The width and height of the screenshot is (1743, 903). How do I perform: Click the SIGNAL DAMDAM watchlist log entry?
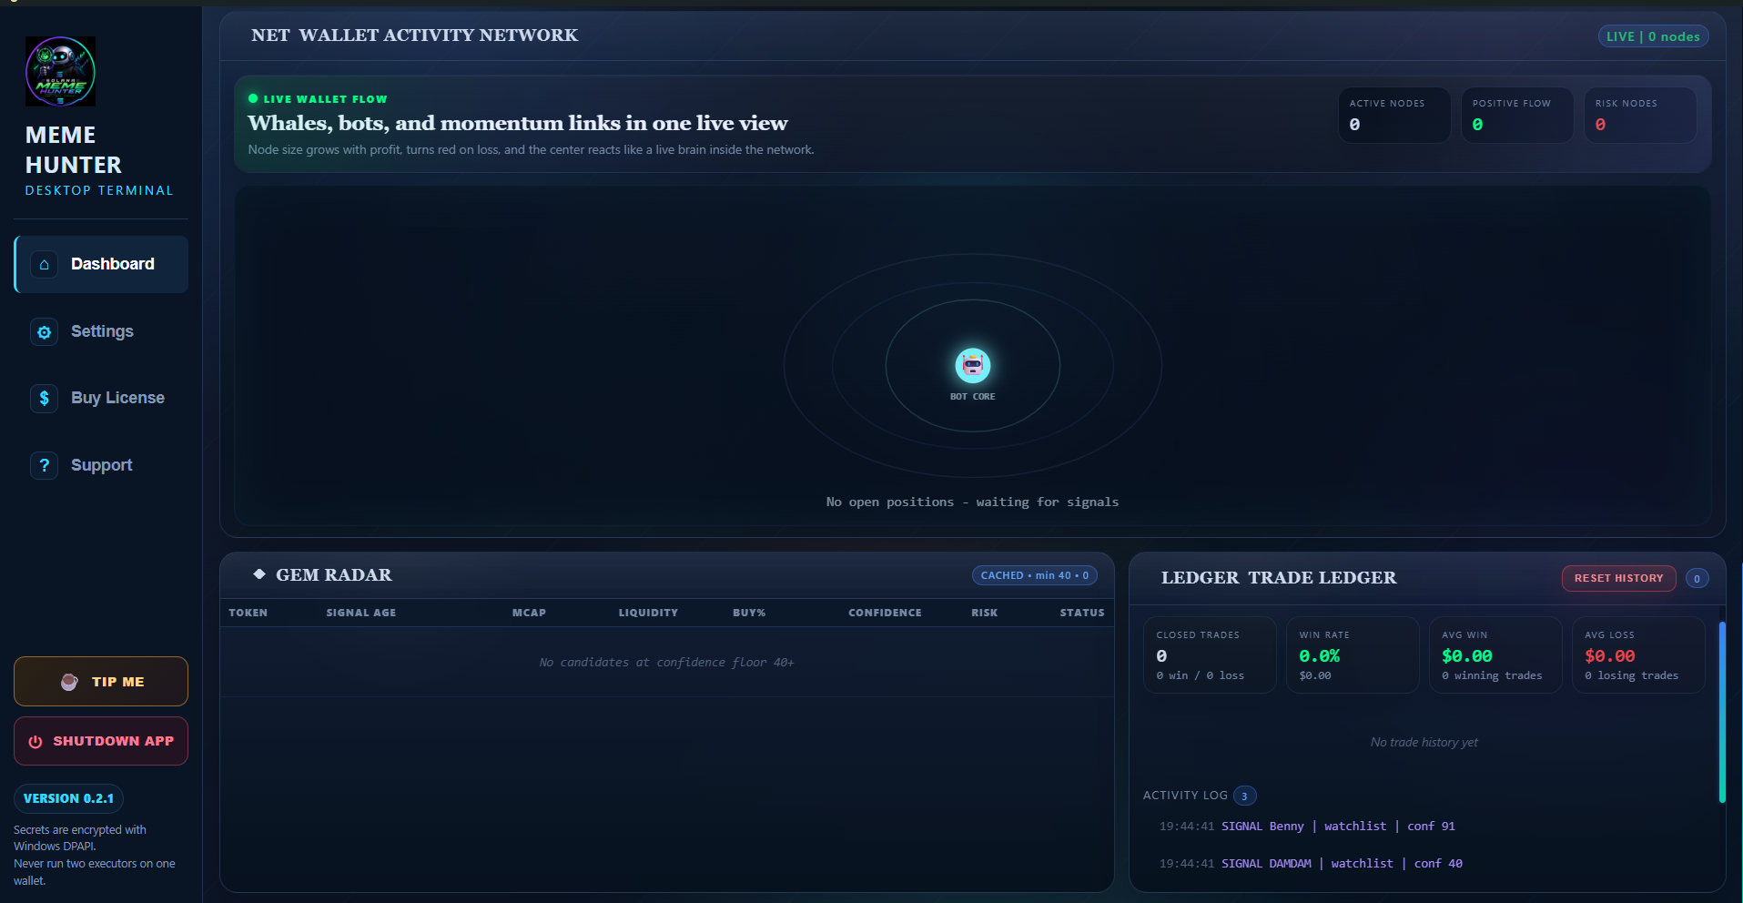point(1311,864)
